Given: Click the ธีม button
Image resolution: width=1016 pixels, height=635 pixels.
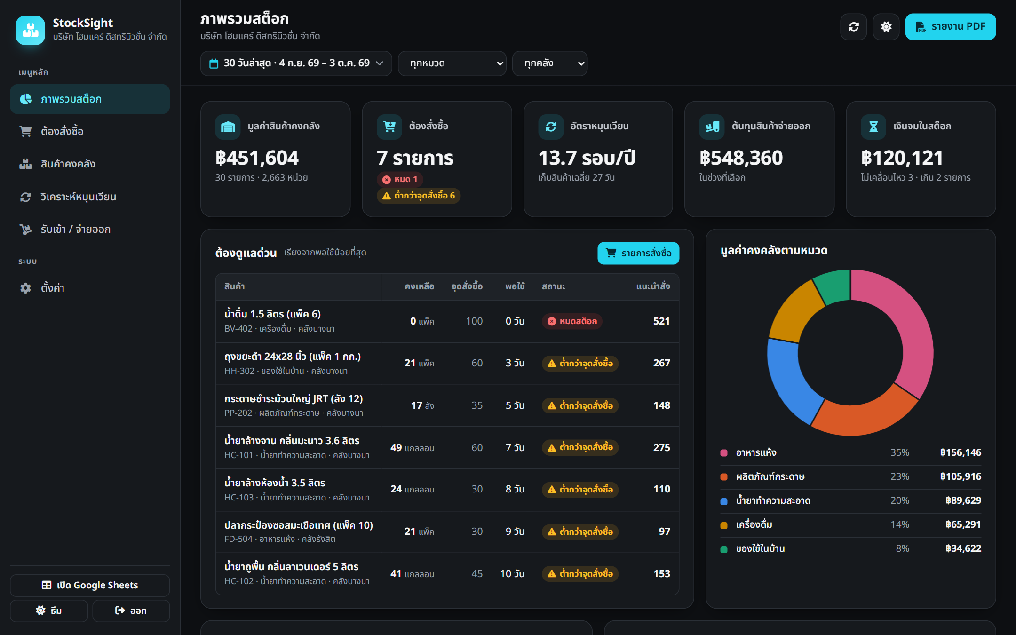Looking at the screenshot, I should tap(49, 611).
